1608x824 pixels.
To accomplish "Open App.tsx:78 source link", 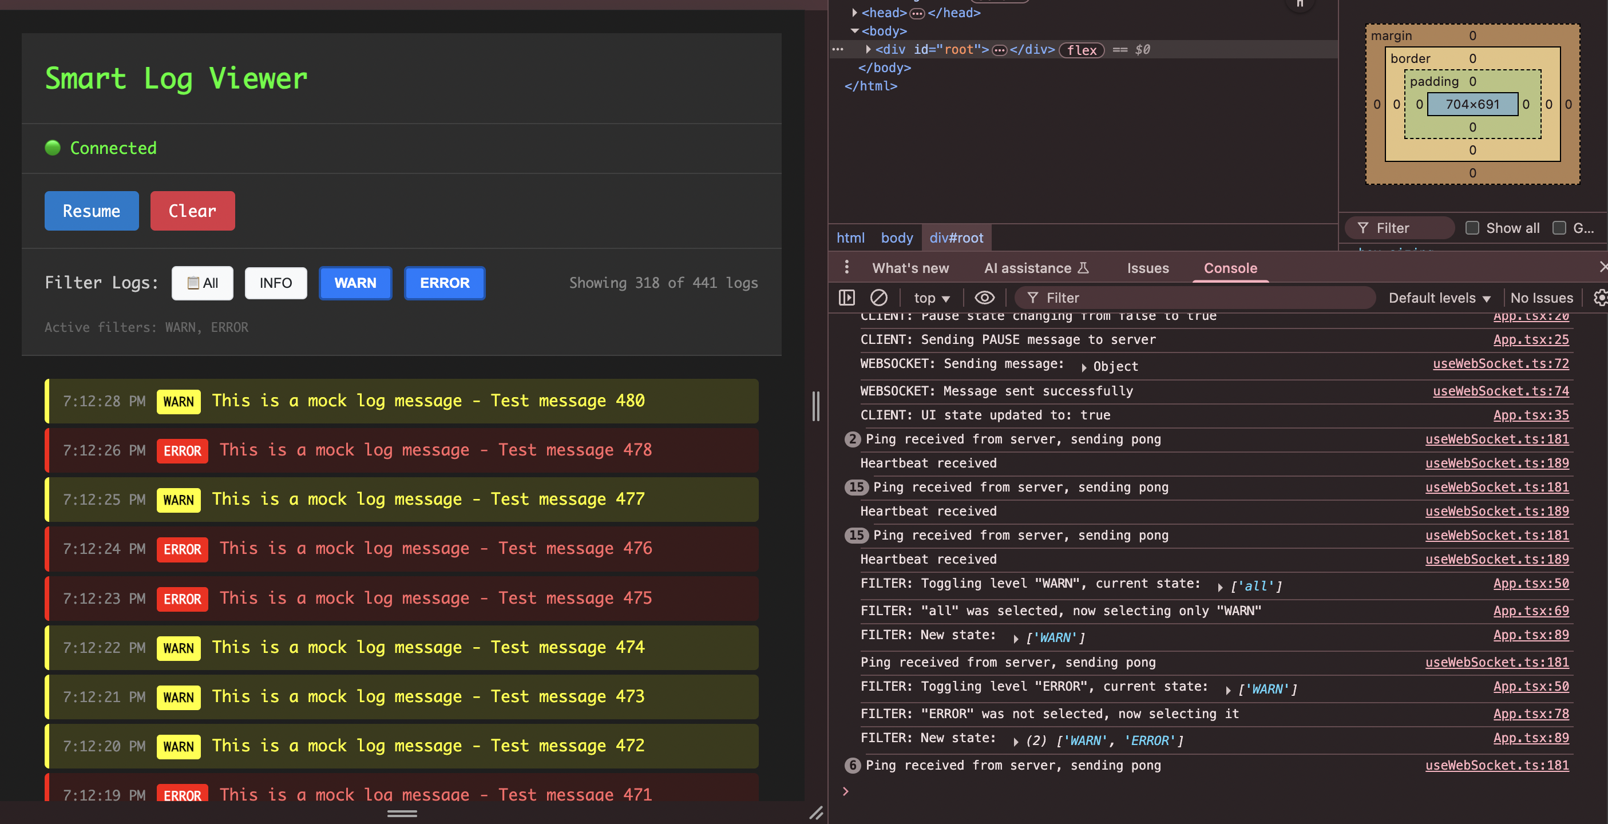I will coord(1531,714).
